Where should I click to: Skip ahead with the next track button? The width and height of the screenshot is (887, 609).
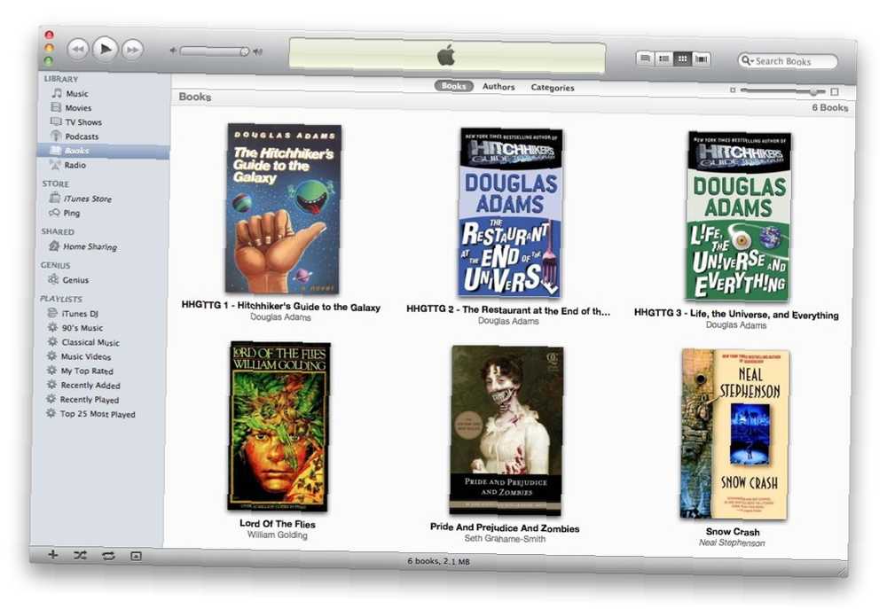click(132, 50)
